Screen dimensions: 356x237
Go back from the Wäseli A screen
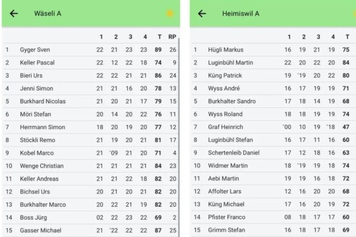pos(14,14)
